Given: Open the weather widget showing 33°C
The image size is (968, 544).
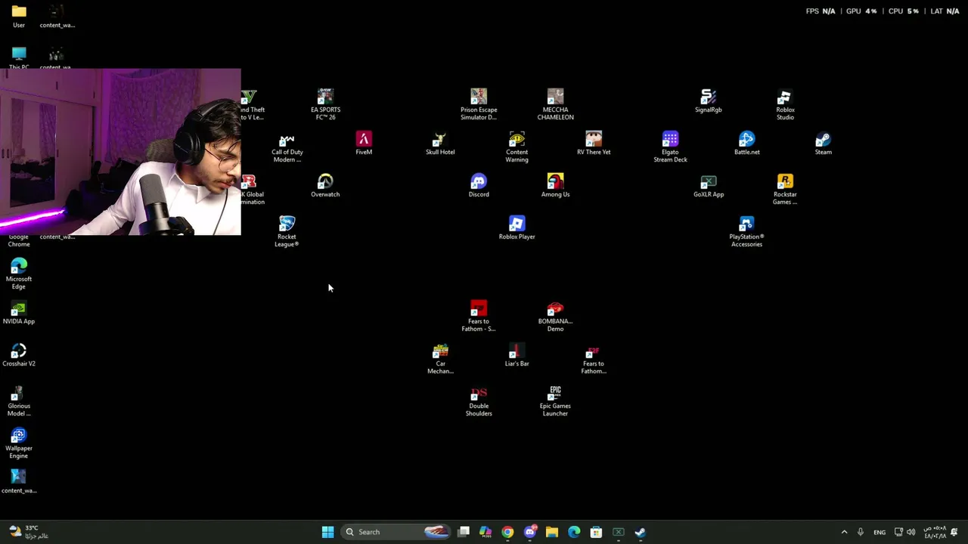Looking at the screenshot, I should click(x=29, y=532).
